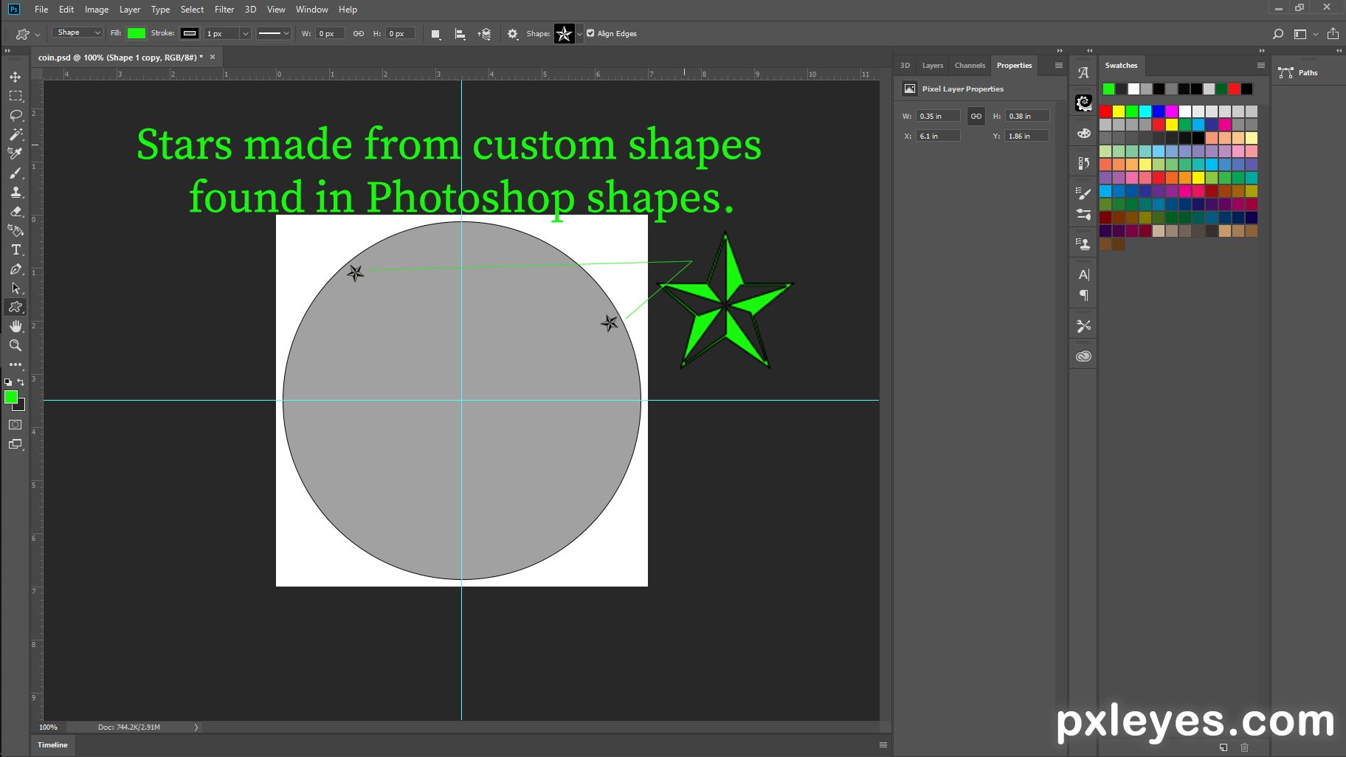1346x757 pixels.
Task: Open path operations in options bar
Action: point(435,34)
